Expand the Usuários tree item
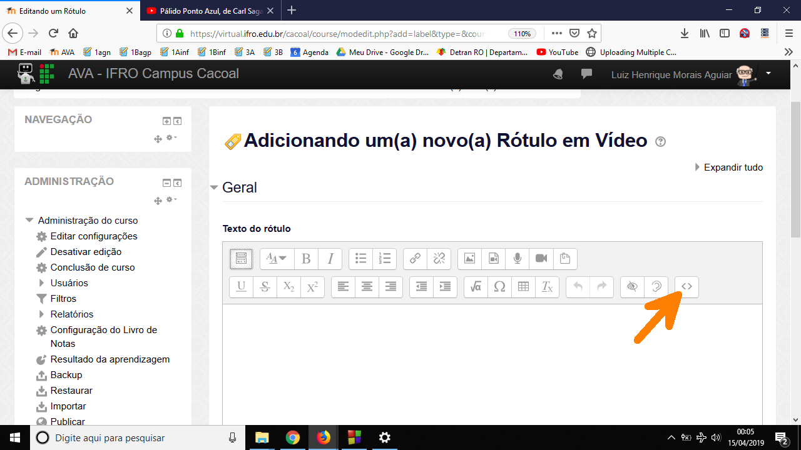 click(x=42, y=283)
